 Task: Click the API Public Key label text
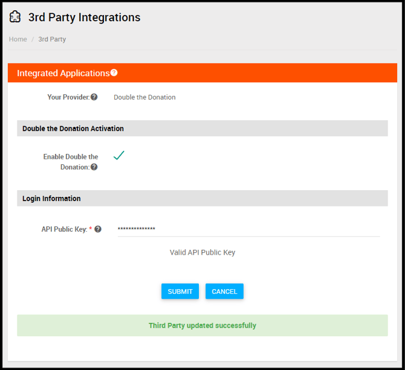tap(64, 229)
